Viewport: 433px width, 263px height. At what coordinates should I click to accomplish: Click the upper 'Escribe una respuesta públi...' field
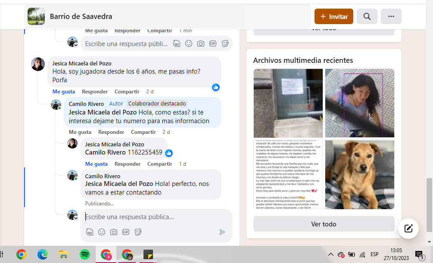tap(126, 44)
